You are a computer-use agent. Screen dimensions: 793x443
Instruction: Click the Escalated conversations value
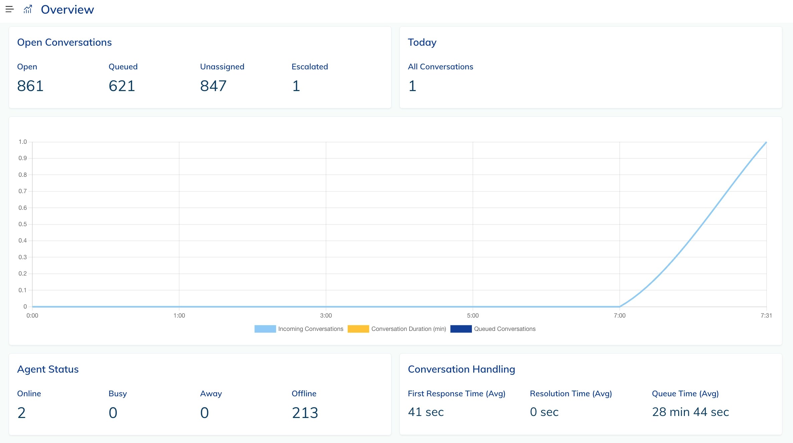pyautogui.click(x=296, y=86)
